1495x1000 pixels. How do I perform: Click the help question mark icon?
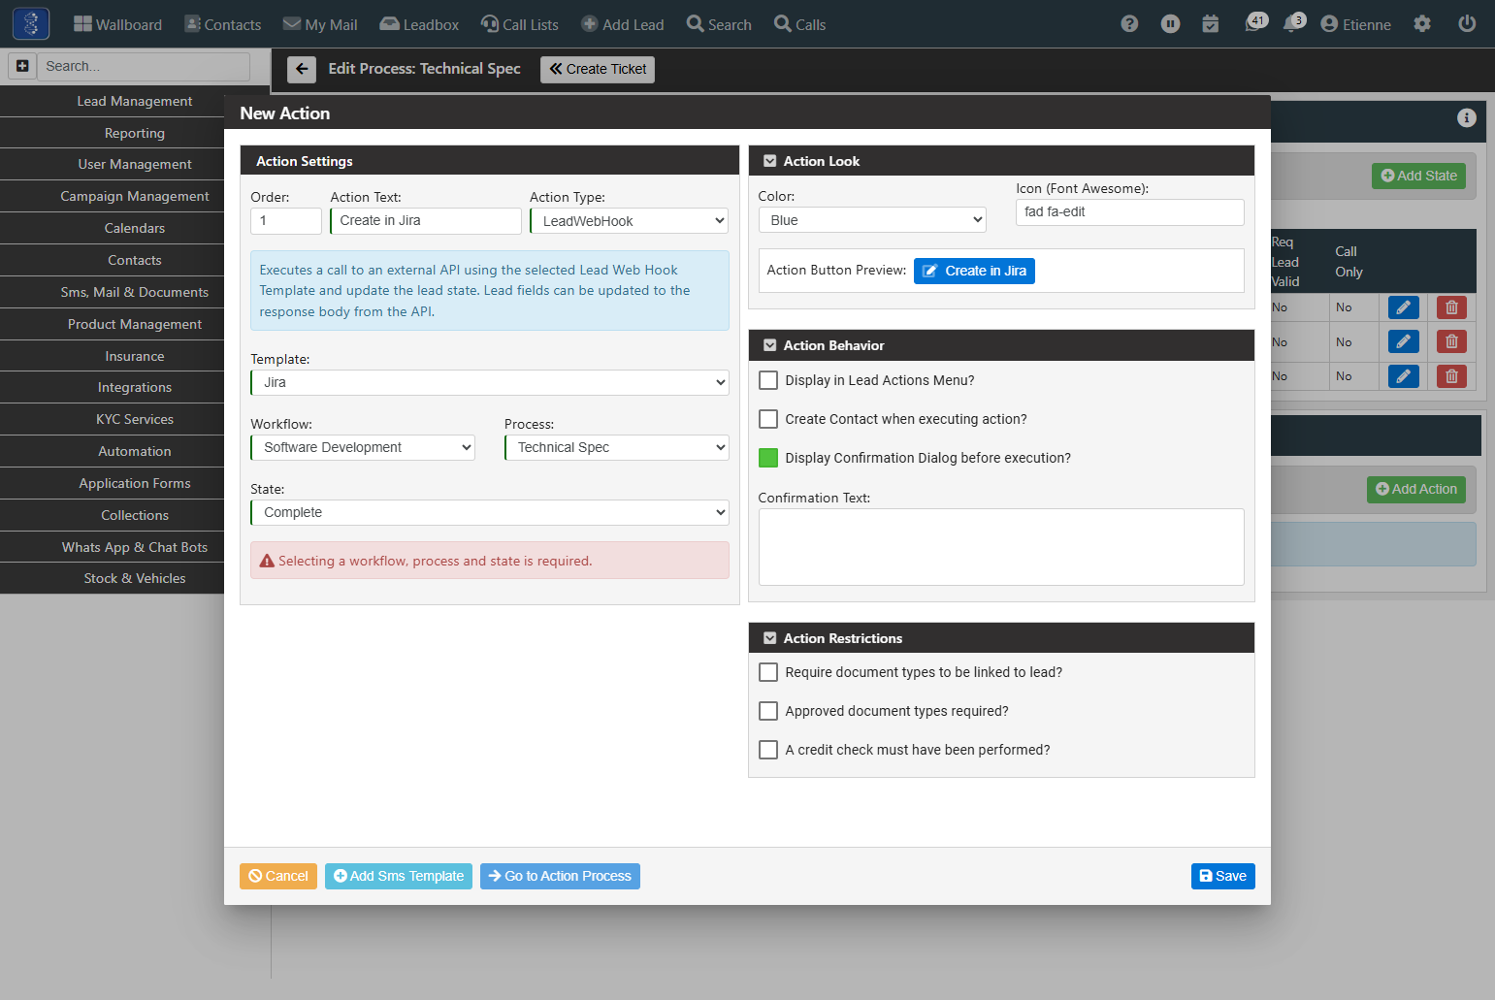pos(1129,24)
